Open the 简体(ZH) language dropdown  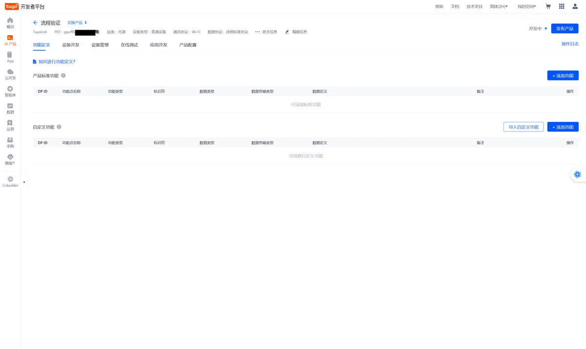[499, 6]
